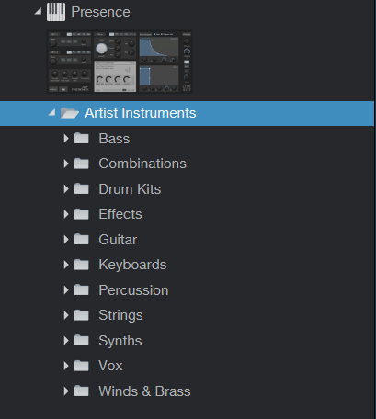
Task: Select the Presence instrument label
Action: point(100,12)
